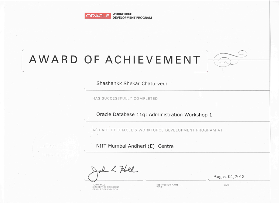Click the 'JOHN HALL' printed name
Screen dimensions: 279x203
point(99,185)
